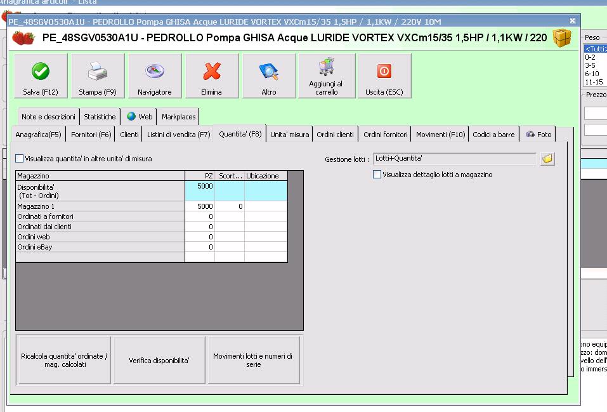Open the Ordini fornitori tab
This screenshot has height=412, width=607.
pyautogui.click(x=386, y=135)
